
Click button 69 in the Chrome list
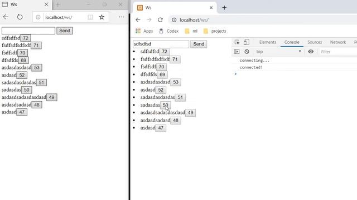[x=162, y=74]
